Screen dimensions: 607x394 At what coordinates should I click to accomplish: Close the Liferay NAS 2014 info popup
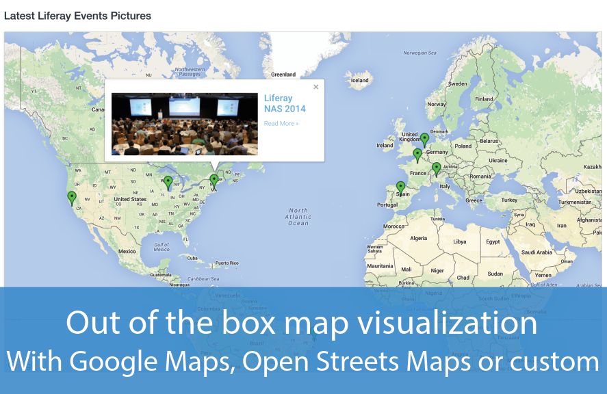pos(315,87)
